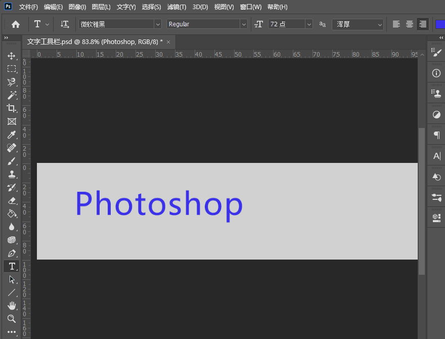Open the tool preset picker arrow
This screenshot has width=445, height=339.
48,24
